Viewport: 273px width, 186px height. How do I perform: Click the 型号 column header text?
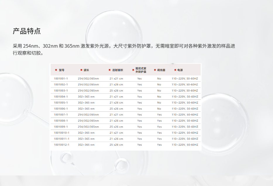[61, 70]
